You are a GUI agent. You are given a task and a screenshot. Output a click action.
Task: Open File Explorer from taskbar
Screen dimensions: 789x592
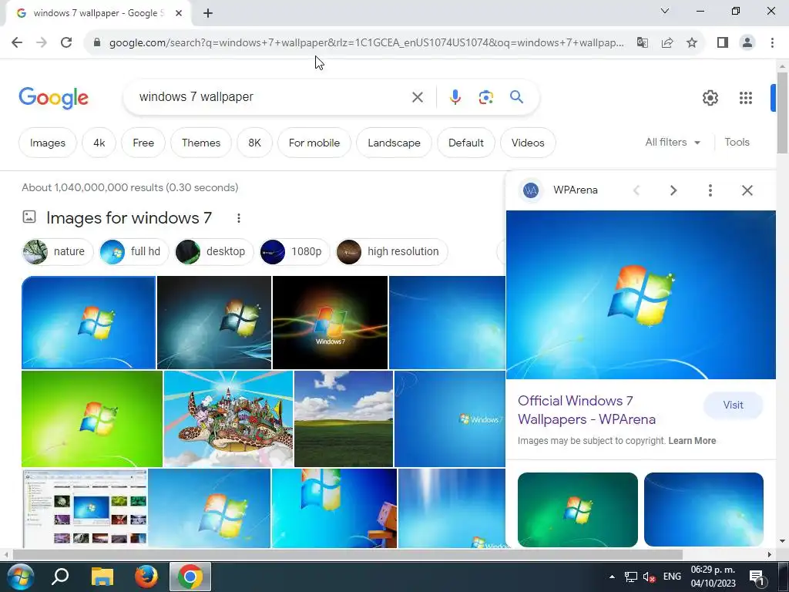[102, 577]
